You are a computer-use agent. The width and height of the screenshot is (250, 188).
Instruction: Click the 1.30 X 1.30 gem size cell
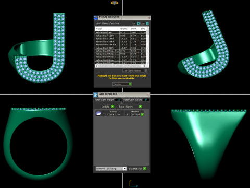(113, 114)
